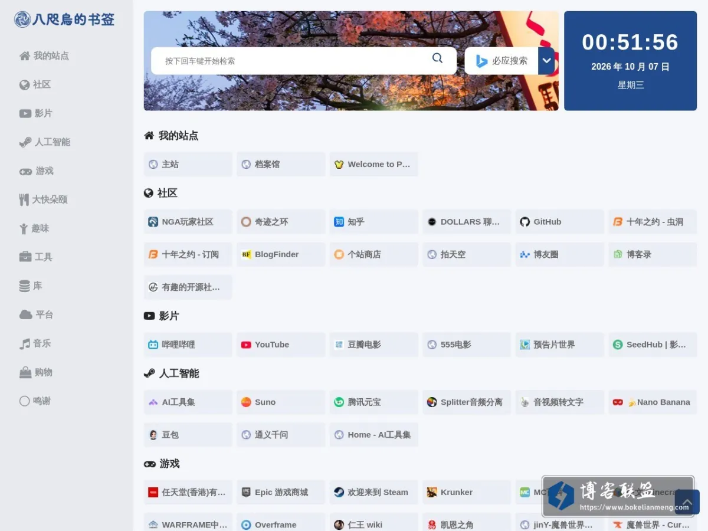Click the Epic 游戏商城 icon

coord(246,492)
